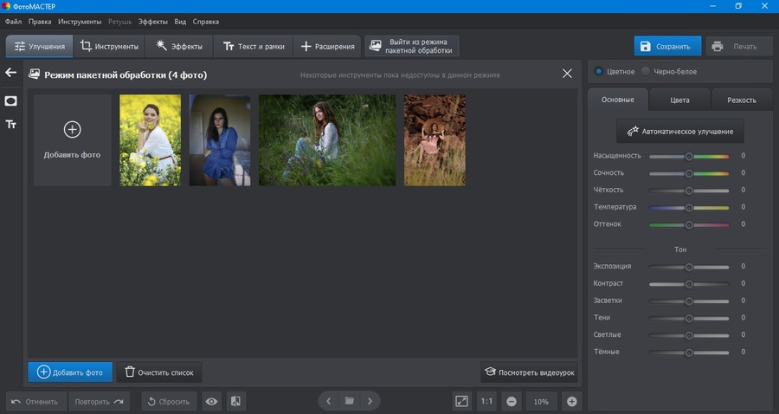The height and width of the screenshot is (414, 779).
Task: Toggle the eye preview icon
Action: pos(212,402)
